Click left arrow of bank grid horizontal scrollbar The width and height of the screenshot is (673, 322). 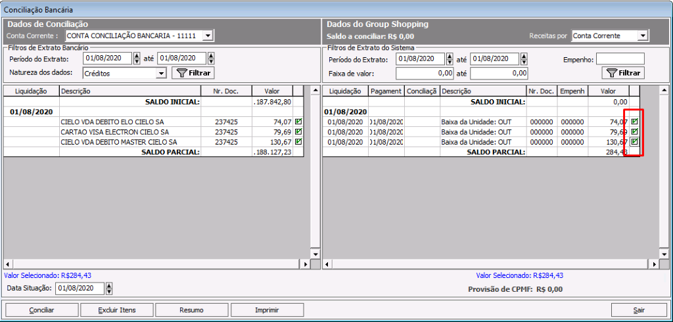pos(9,264)
